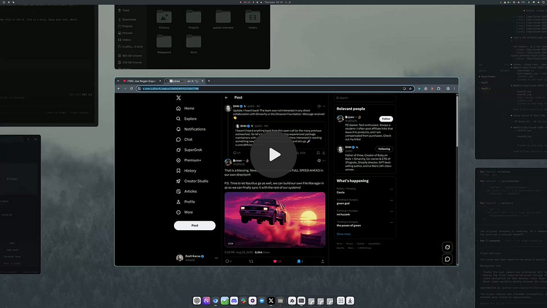The image size is (547, 308).
Task: Open SuperGrok from the sidebar
Action: coord(189,150)
